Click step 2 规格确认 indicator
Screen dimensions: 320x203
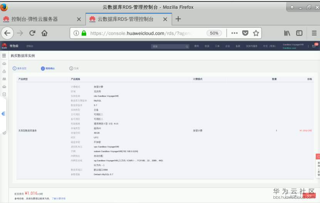coord(48,68)
